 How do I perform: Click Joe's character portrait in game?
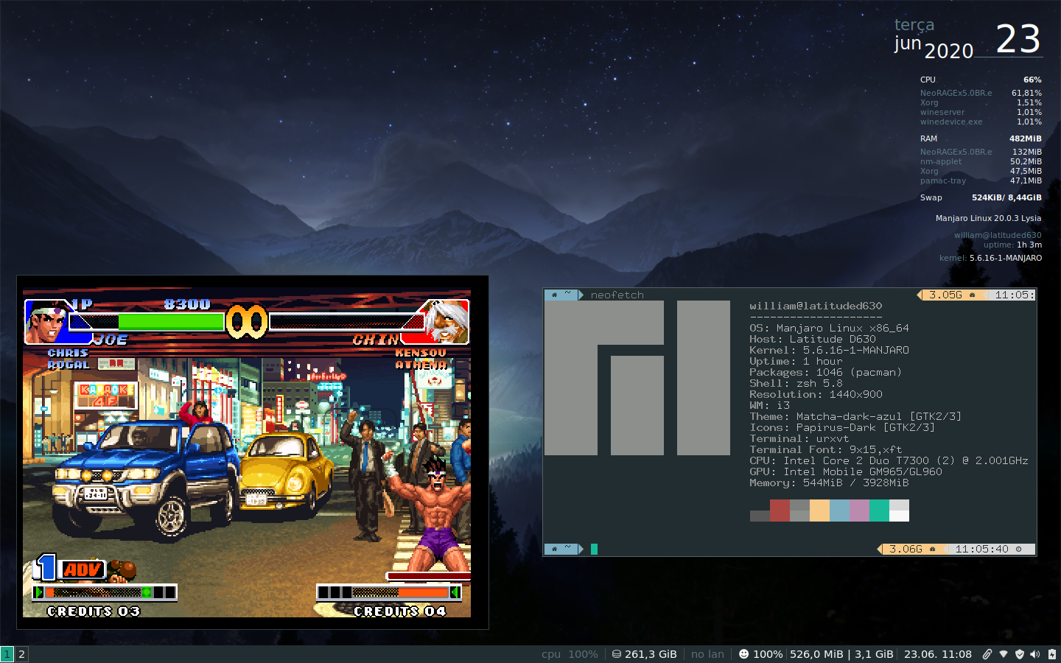(46, 322)
